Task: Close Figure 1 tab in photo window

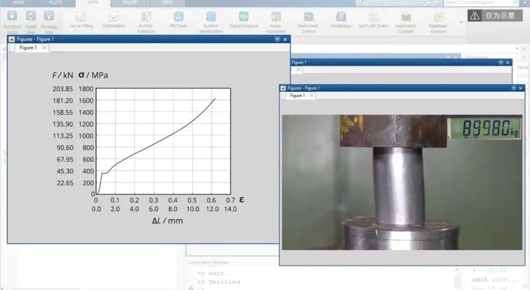Action: coord(312,96)
